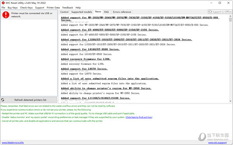Click the refresh arrows icon
This screenshot has width=233, height=145.
pos(3,100)
